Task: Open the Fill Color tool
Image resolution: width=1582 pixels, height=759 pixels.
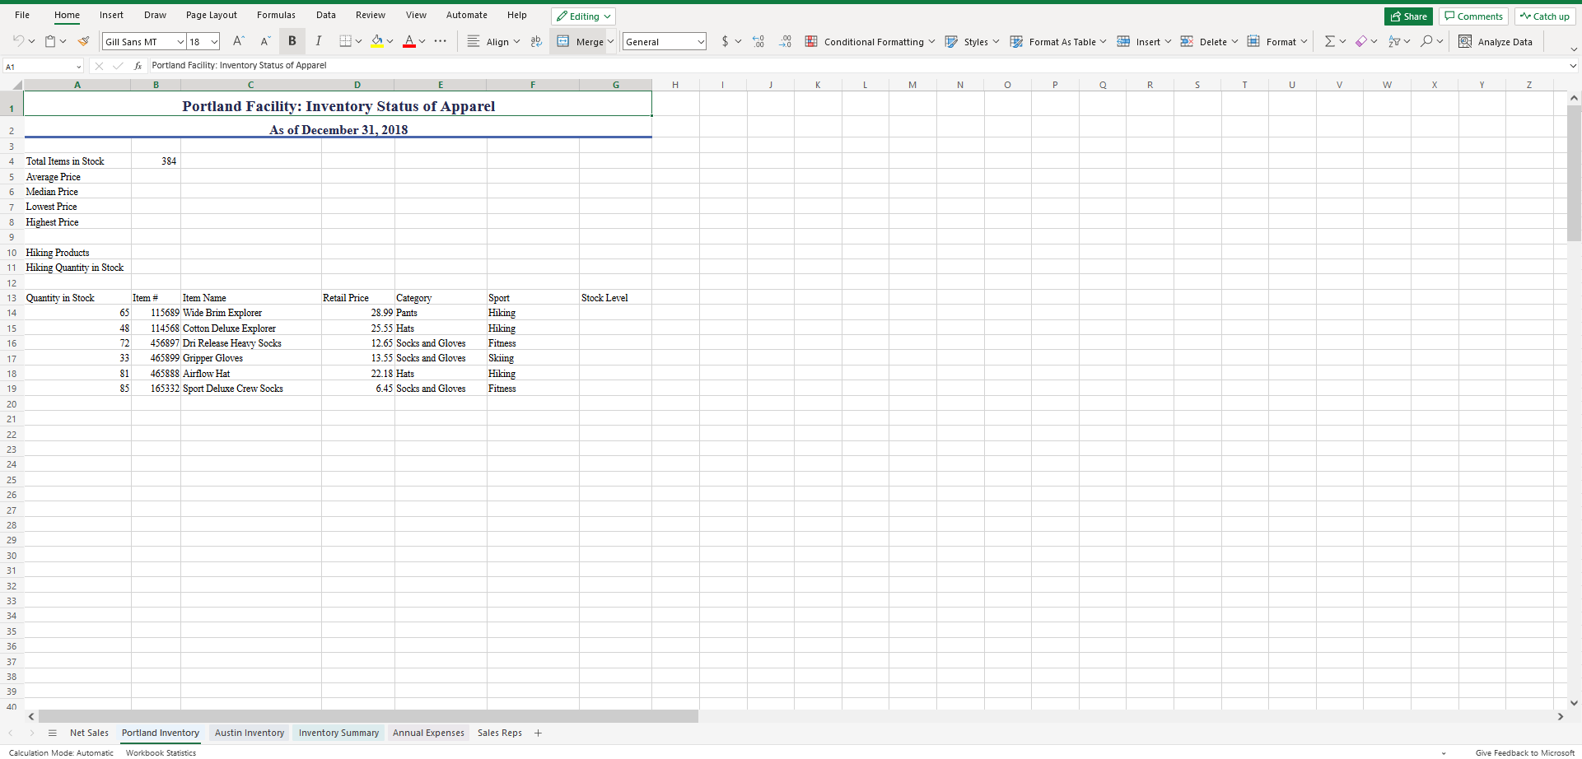Action: pos(376,41)
